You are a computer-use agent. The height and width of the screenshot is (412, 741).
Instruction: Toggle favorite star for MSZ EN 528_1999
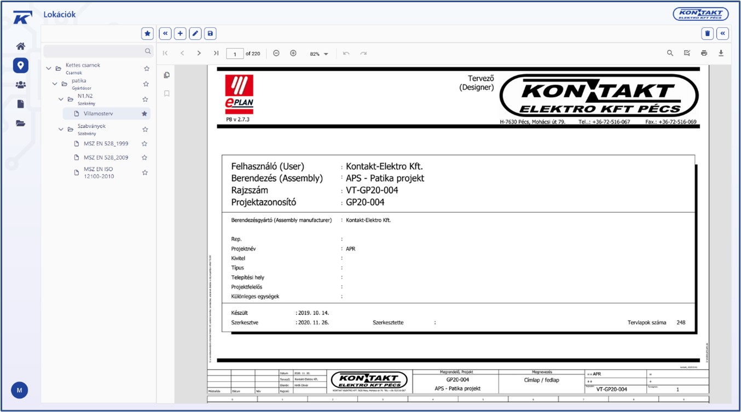[144, 143]
